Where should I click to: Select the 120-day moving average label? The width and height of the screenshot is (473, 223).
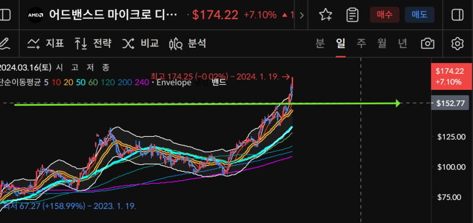(108, 82)
